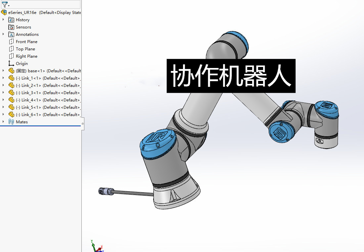Select the eSeries_UR16e root assembly name
364x252 pixels.
(x=22, y=13)
